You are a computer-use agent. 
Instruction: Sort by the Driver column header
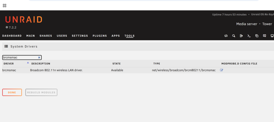click(8, 64)
